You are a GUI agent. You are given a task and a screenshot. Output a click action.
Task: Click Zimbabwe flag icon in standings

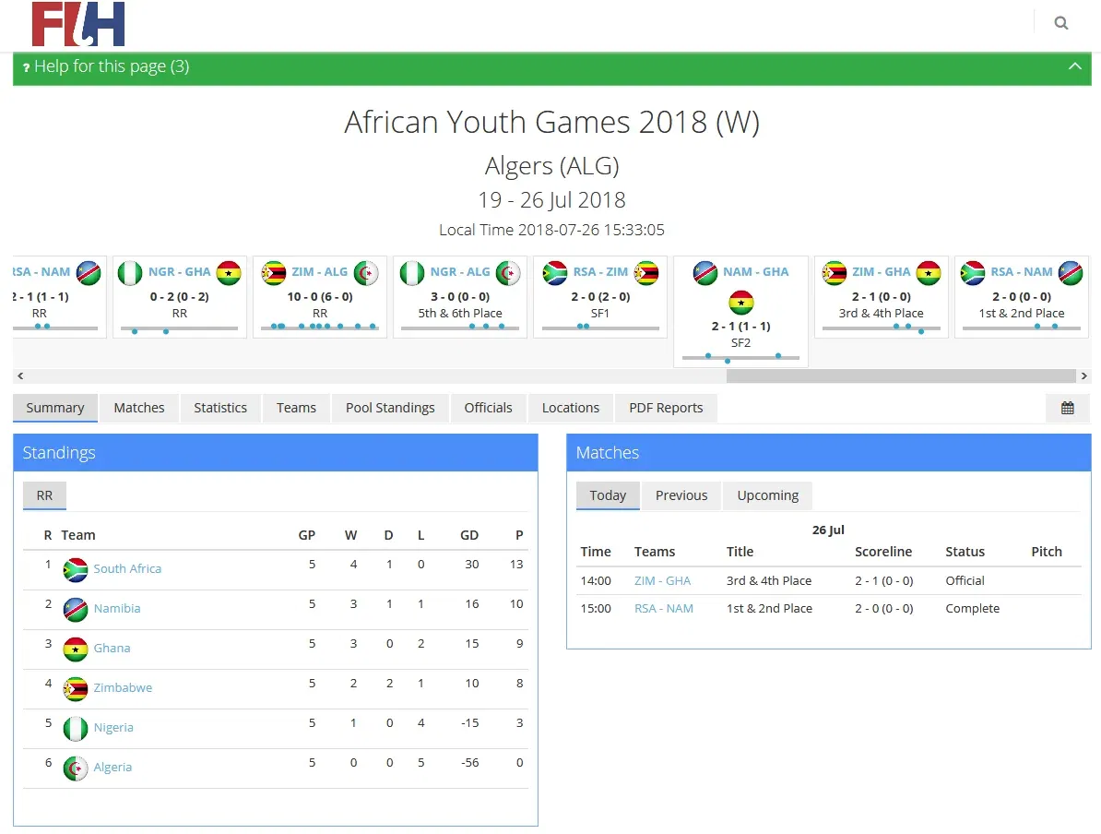pos(76,688)
